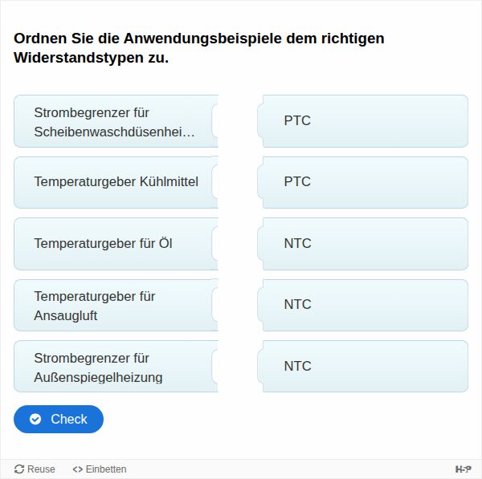Click the checkmark icon in Check button
482x479 pixels.
35,419
